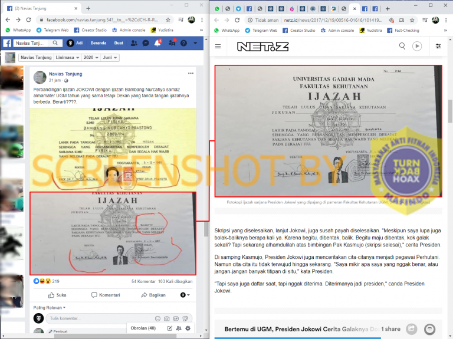Open the Bambang Nurcahyo ijazah image in the post
The image size is (453, 339).
[113, 150]
